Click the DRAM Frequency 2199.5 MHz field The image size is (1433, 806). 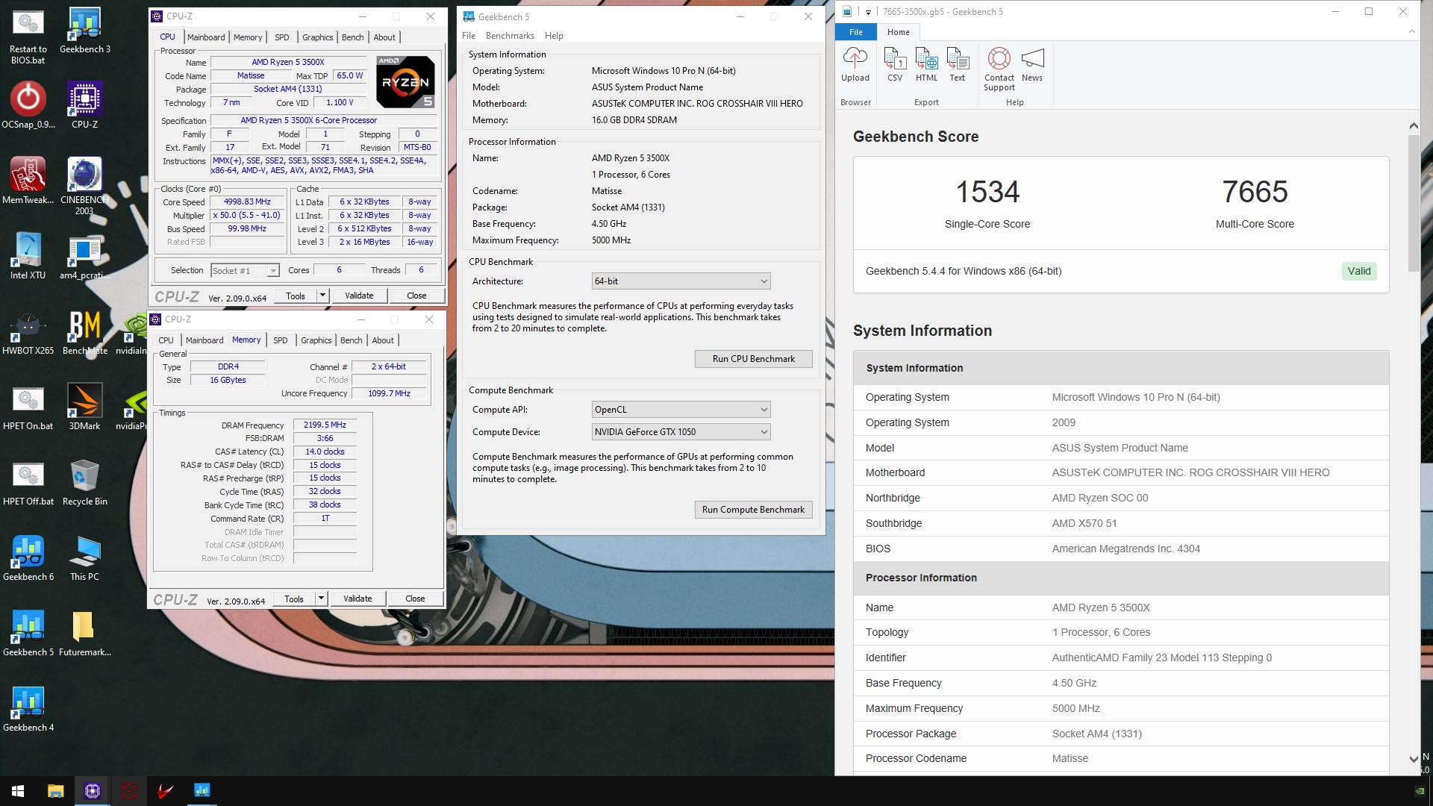(325, 425)
